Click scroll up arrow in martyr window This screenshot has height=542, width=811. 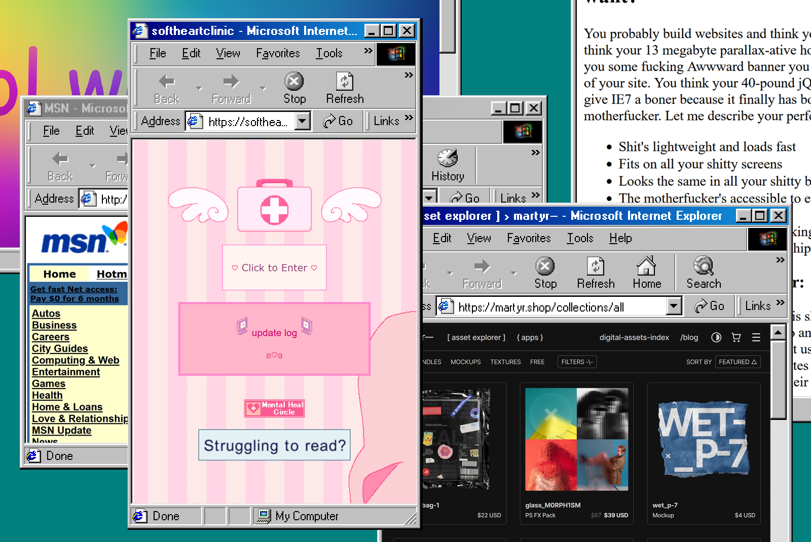778,332
